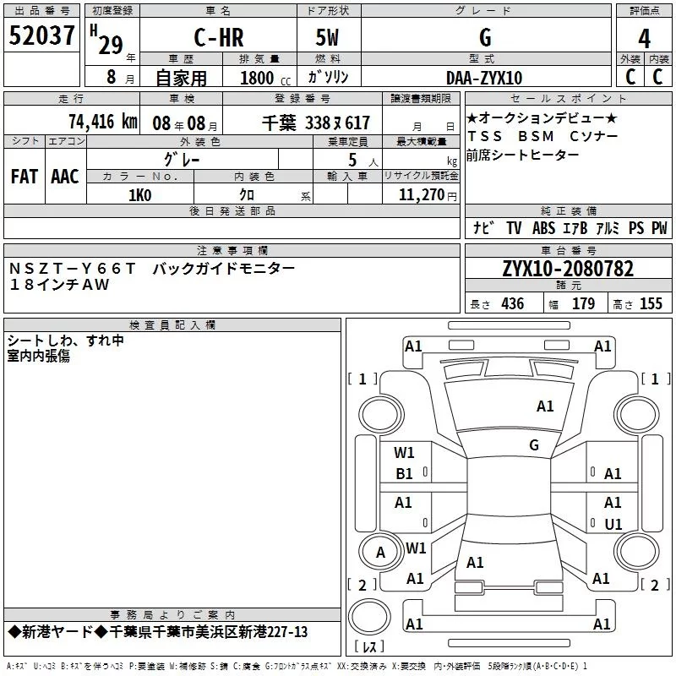Click the model code DAA-ZYX10
This screenshot has height=676, width=676.
(484, 78)
